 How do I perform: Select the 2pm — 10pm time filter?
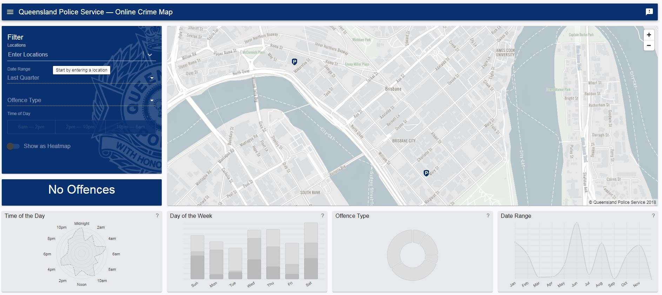pos(80,127)
